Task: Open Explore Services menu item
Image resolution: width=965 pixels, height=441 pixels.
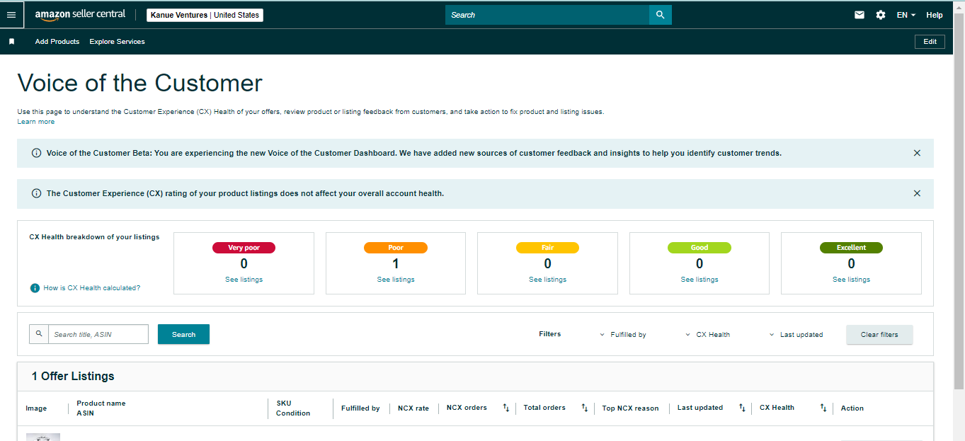Action: tap(117, 42)
